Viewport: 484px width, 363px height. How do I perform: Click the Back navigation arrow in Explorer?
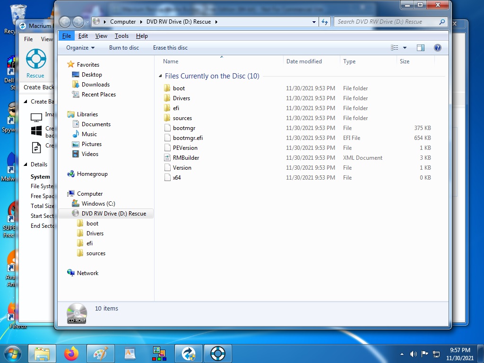pyautogui.click(x=65, y=22)
